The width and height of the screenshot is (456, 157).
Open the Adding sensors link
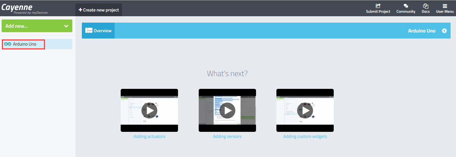pyautogui.click(x=227, y=137)
